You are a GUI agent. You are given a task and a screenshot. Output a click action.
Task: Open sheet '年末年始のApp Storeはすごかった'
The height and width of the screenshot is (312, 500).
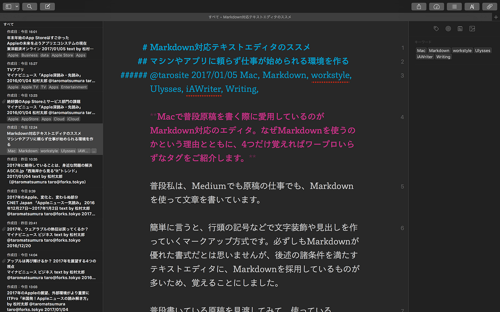[x=51, y=43]
